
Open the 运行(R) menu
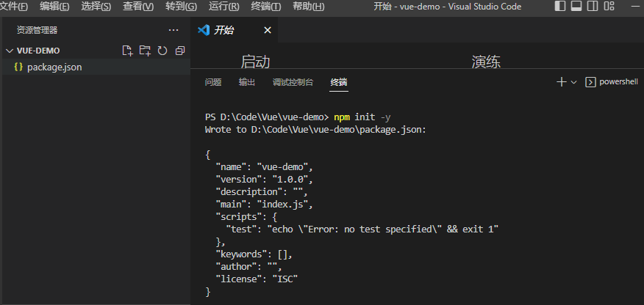click(223, 7)
